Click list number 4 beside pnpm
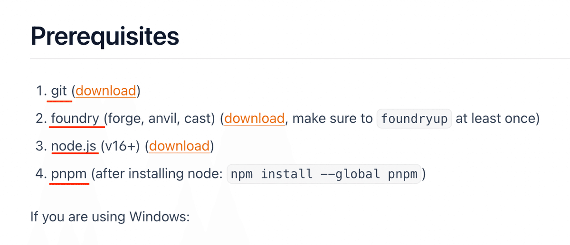This screenshot has height=245, width=570. [x=41, y=174]
